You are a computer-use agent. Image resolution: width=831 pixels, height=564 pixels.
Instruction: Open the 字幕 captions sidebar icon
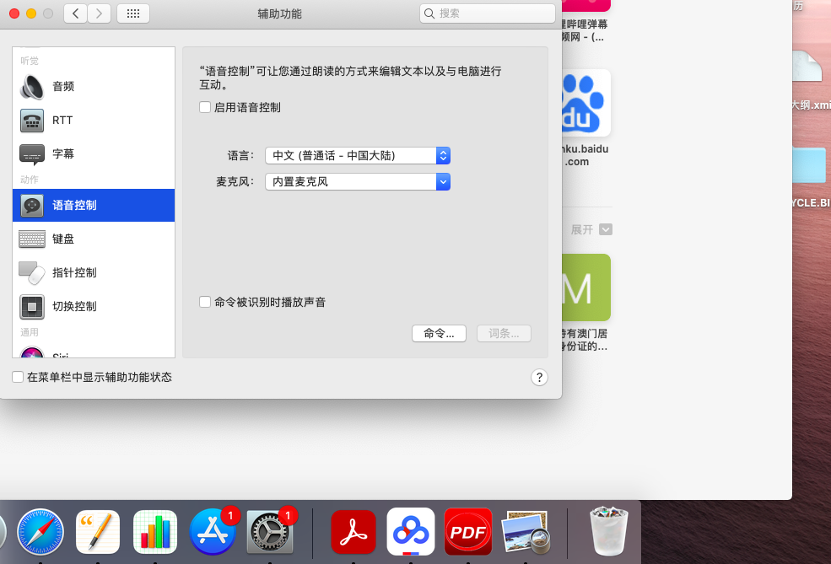pyautogui.click(x=32, y=154)
